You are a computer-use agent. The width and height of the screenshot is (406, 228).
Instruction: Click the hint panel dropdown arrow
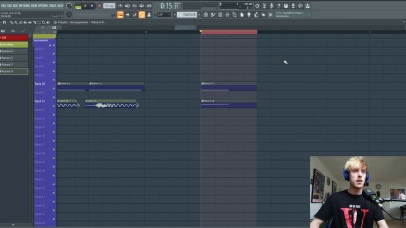[309, 15]
